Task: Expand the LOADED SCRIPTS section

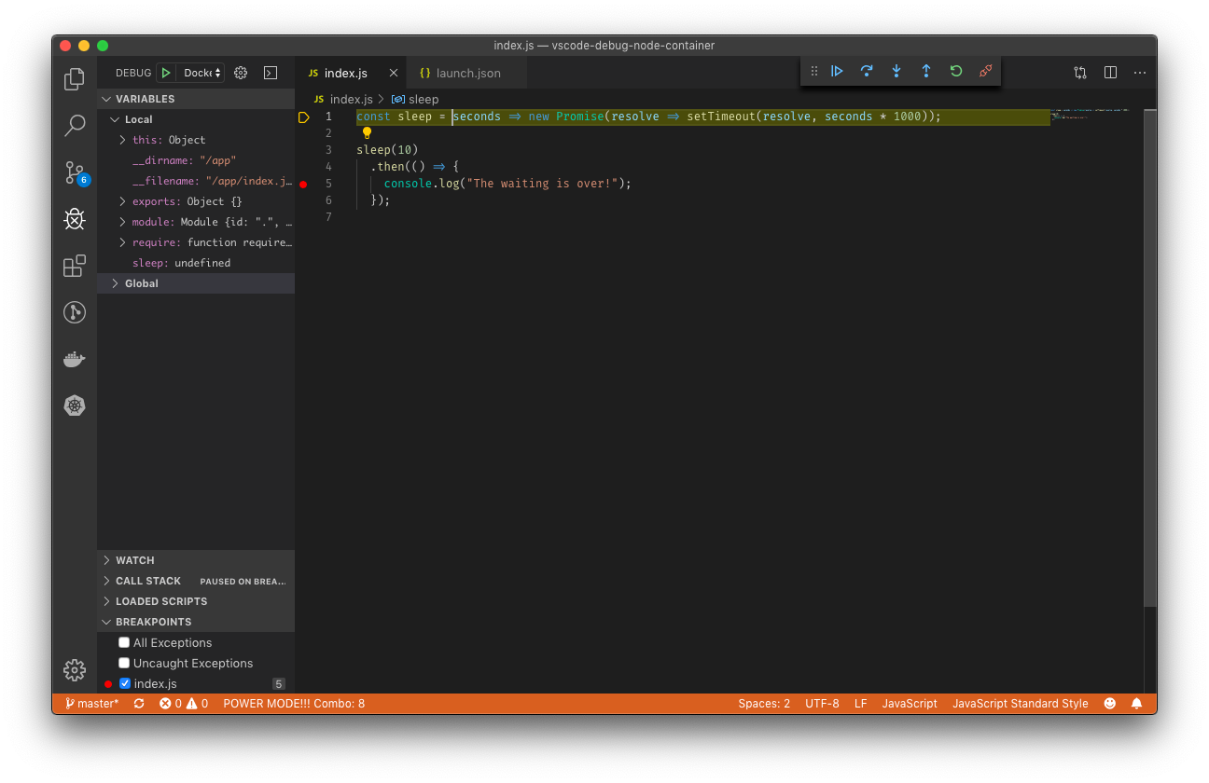Action: [x=196, y=601]
